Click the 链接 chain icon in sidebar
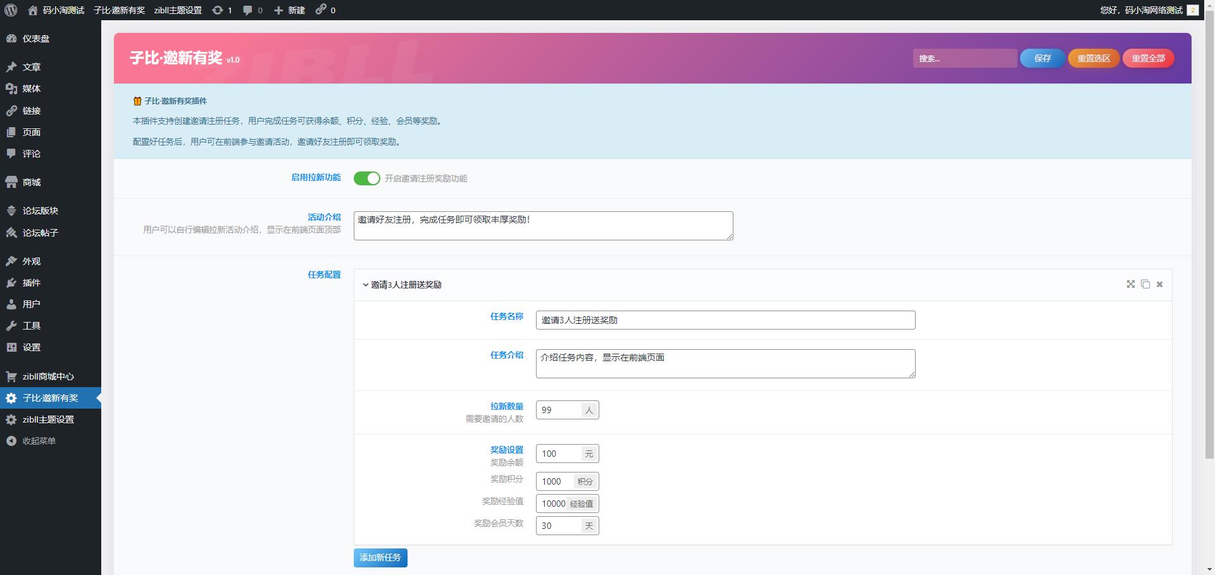The image size is (1215, 575). [11, 111]
